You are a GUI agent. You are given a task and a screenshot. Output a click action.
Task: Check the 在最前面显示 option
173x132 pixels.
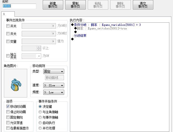[x=8, y=128]
